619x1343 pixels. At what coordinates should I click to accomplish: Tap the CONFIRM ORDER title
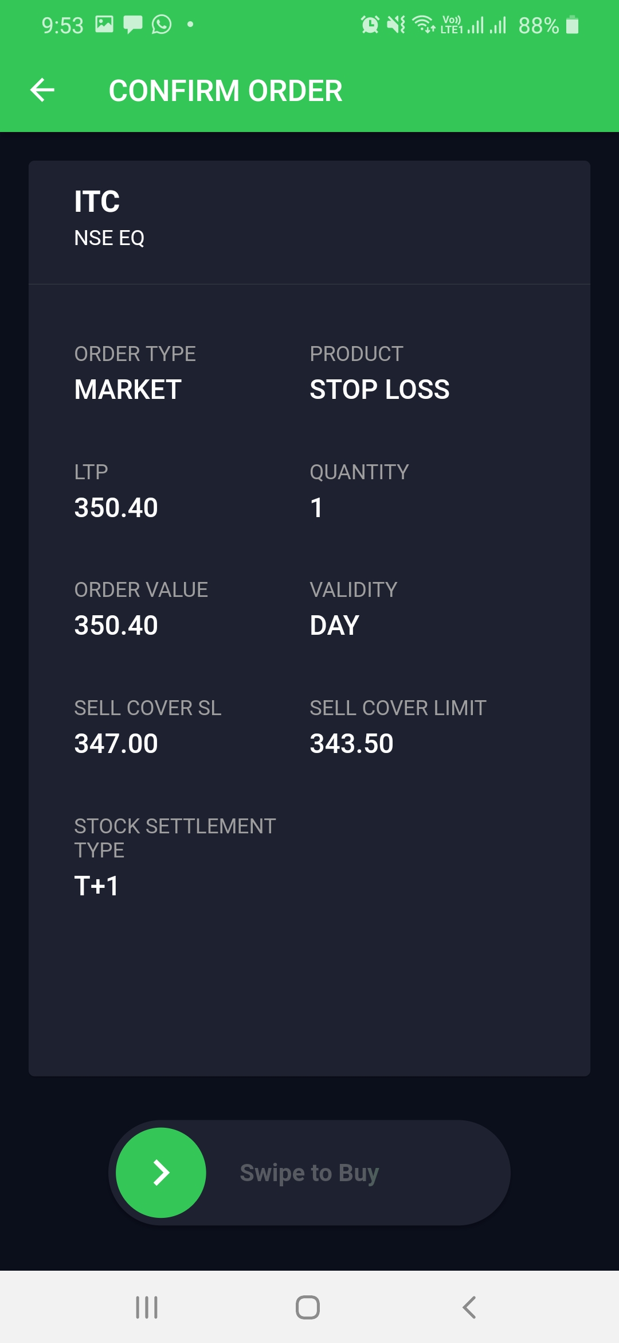pos(225,91)
